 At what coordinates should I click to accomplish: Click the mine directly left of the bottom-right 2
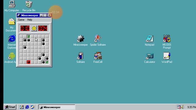click(x=43, y=62)
